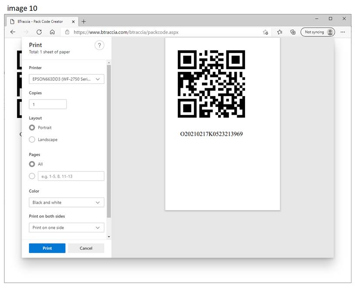Select Portrait layout option
This screenshot has height=288, width=355.
(x=32, y=127)
